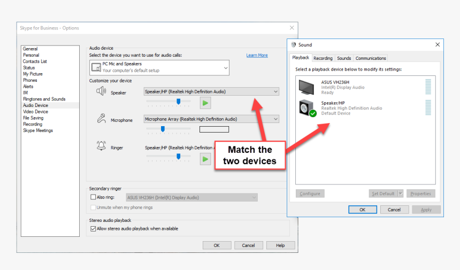Screen dimensions: 460x270
Task: Switch to the Recording tab
Action: coord(323,58)
